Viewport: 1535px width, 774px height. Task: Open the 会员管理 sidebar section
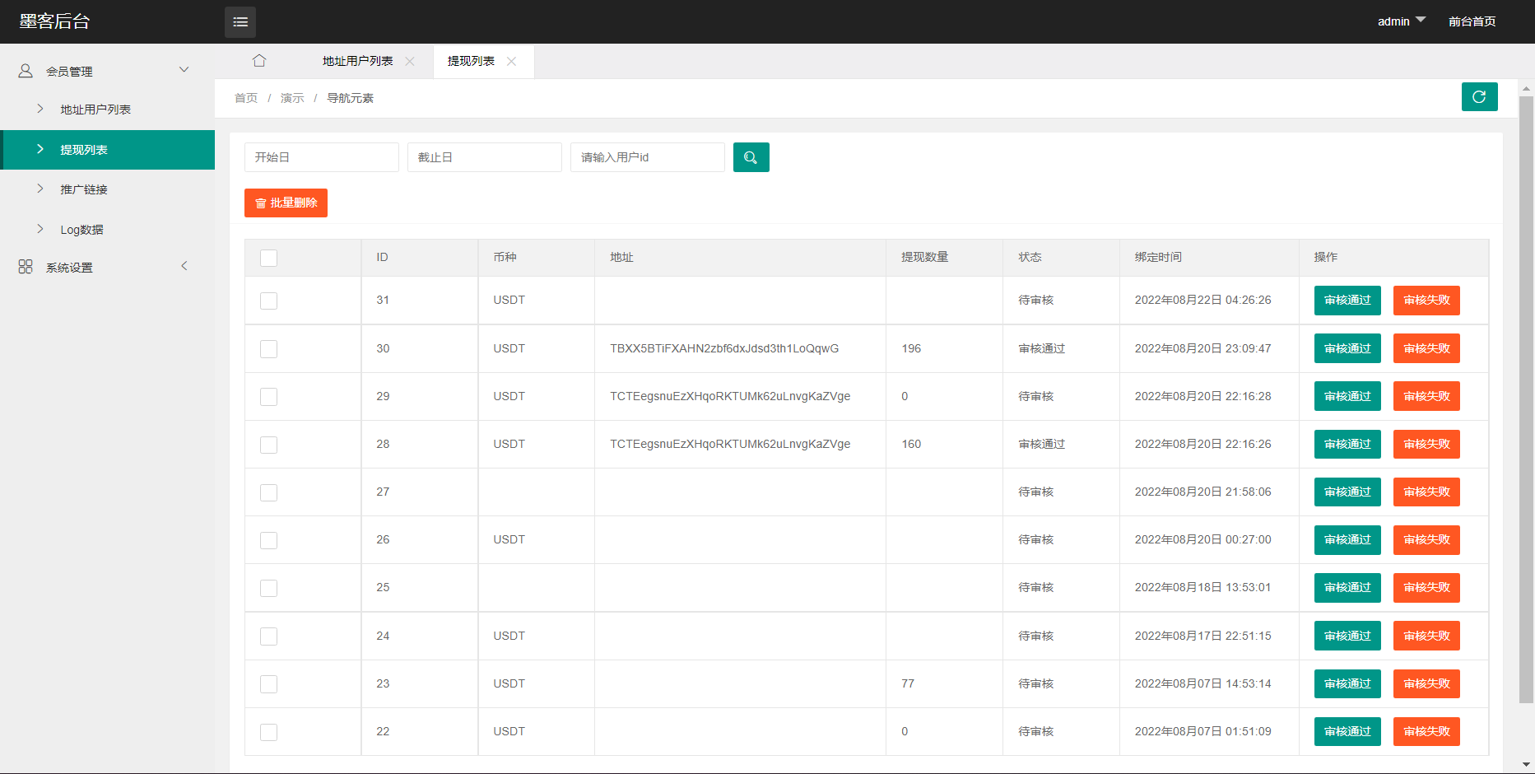pyautogui.click(x=107, y=71)
